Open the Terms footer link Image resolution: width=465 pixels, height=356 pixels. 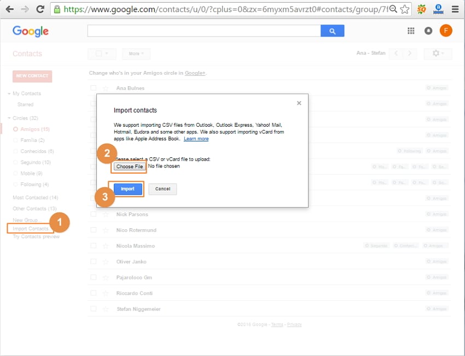point(277,325)
